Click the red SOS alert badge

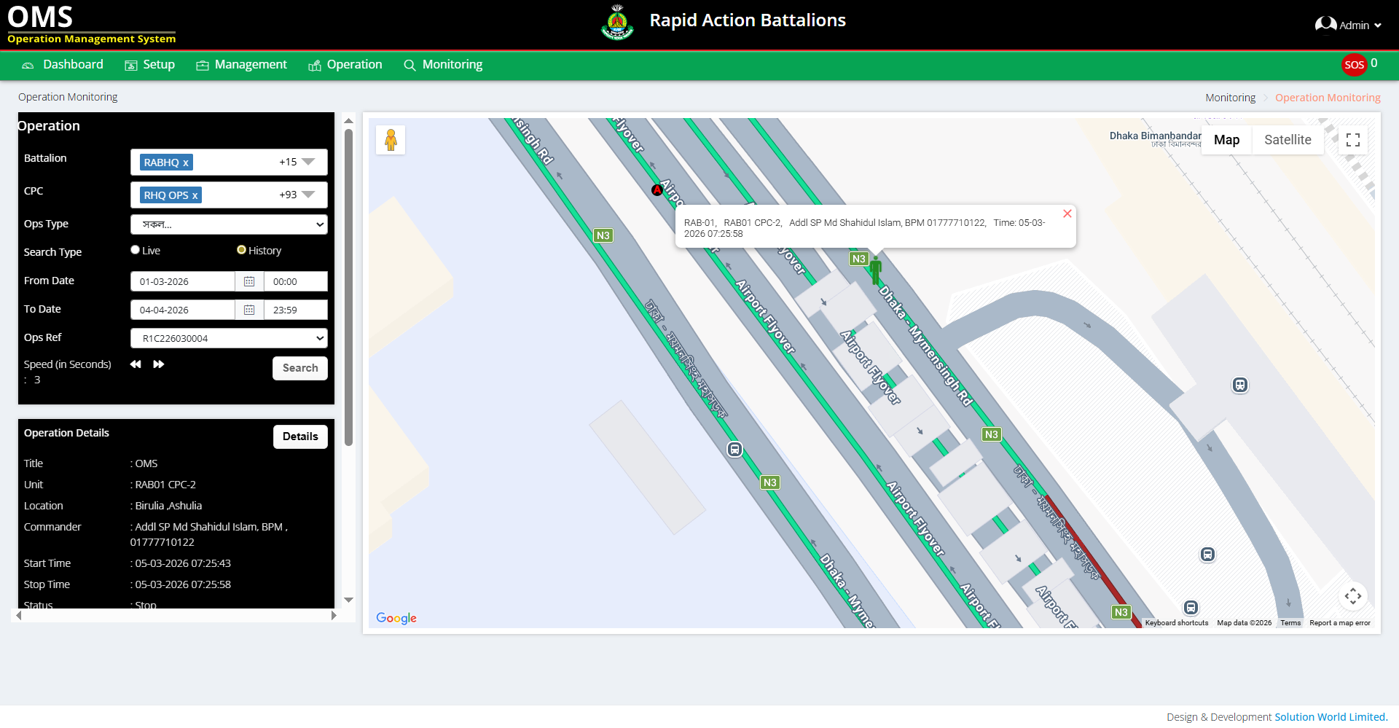click(1354, 65)
